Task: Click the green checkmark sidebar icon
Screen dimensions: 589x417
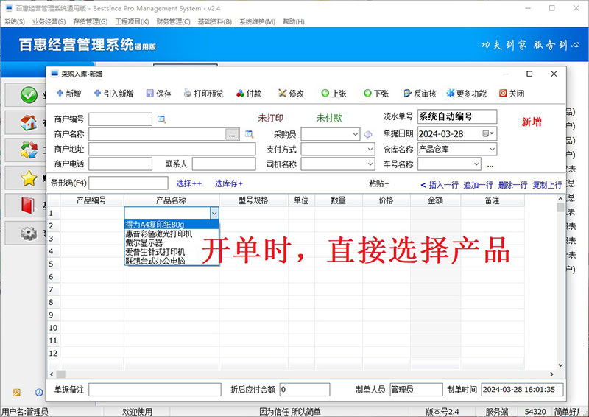Action: click(29, 95)
